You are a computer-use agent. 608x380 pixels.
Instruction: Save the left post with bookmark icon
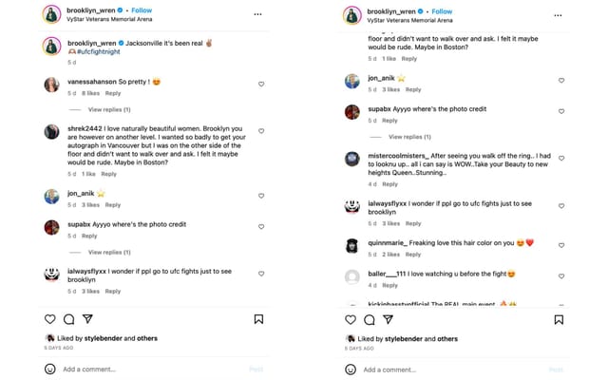coord(258,320)
